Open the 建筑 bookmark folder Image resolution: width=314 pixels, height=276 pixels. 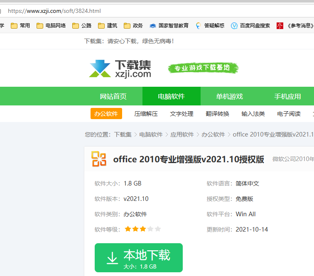(108, 26)
